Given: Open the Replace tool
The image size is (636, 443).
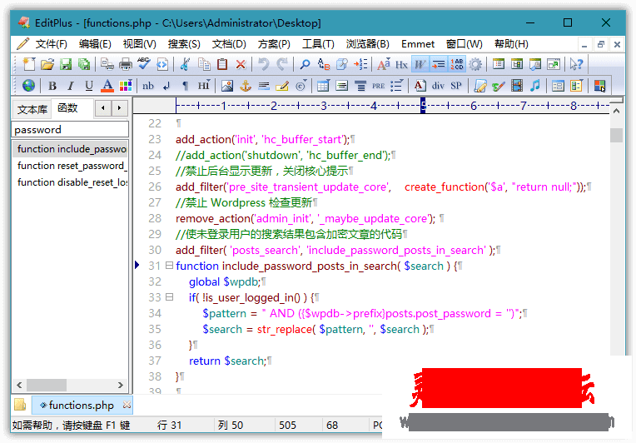Looking at the screenshot, I should (324, 64).
